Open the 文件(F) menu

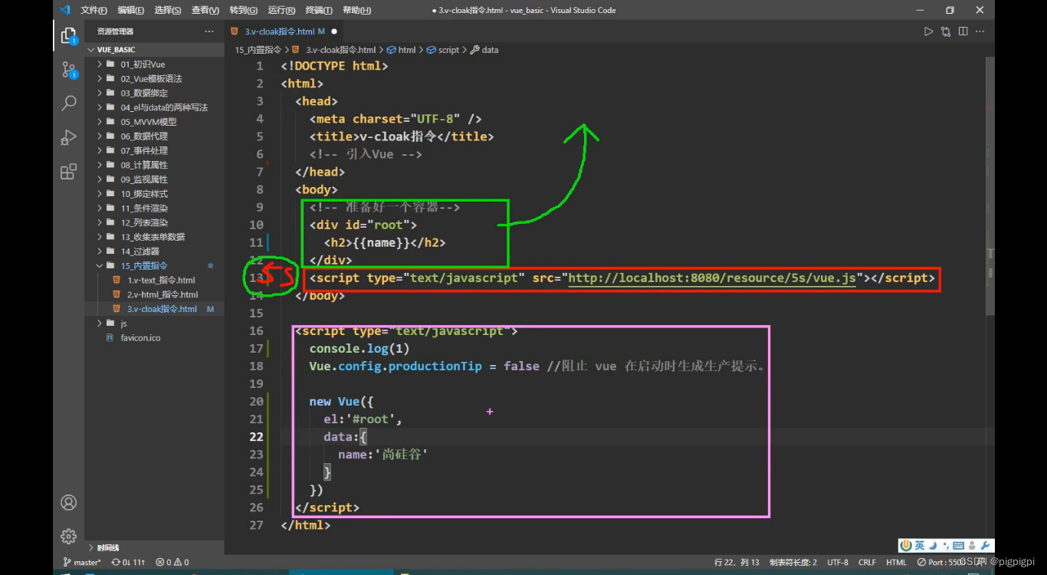pos(94,10)
